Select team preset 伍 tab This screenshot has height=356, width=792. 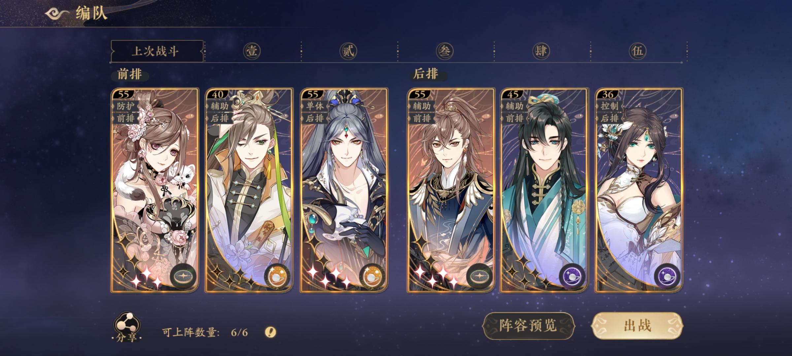637,51
